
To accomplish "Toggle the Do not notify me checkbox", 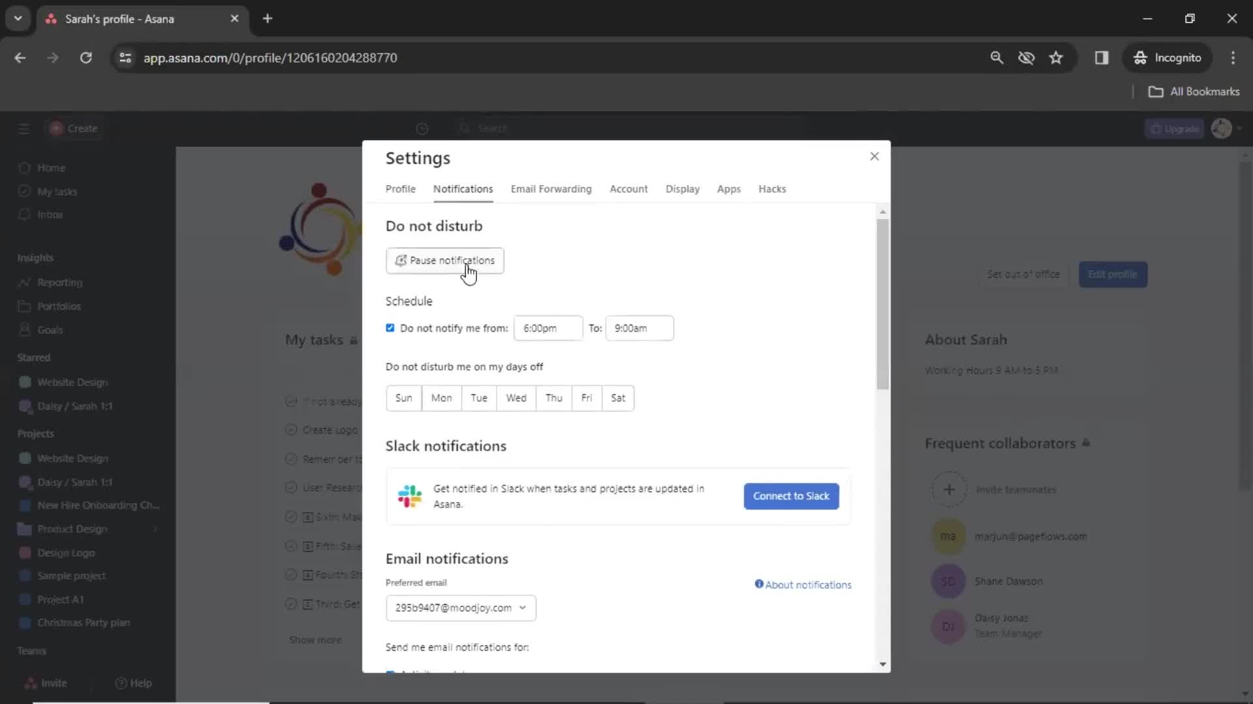I will coord(391,327).
